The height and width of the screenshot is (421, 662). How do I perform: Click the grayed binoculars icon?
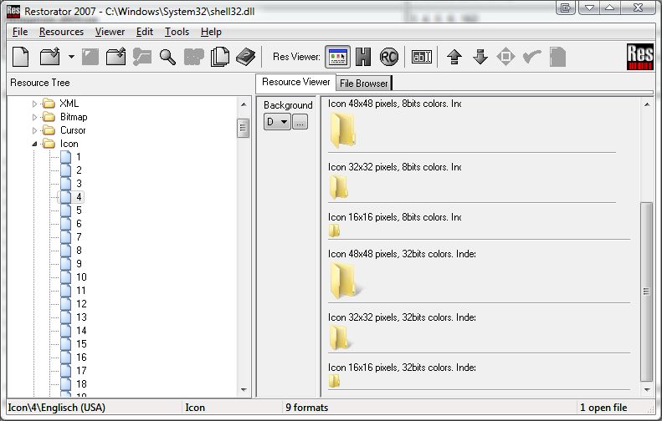[194, 57]
